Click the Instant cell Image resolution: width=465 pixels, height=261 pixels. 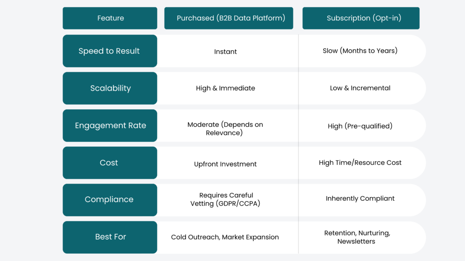(226, 52)
